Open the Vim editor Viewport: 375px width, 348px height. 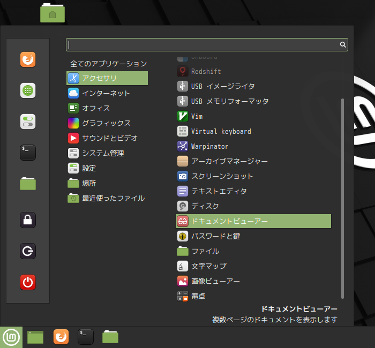pyautogui.click(x=253, y=116)
